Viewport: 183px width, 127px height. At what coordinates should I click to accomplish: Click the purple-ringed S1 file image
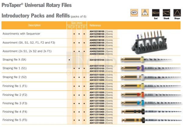coord(151,68)
